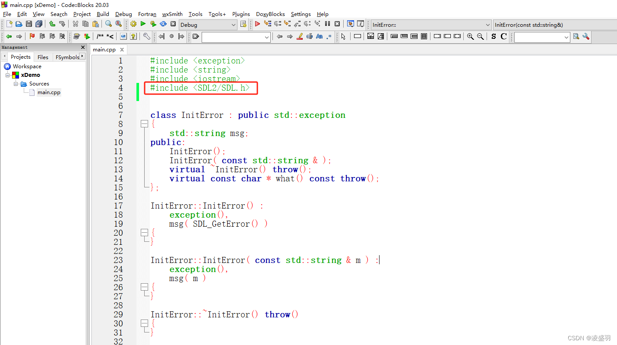
Task: Close the main.cpp editor tab
Action: 122,50
